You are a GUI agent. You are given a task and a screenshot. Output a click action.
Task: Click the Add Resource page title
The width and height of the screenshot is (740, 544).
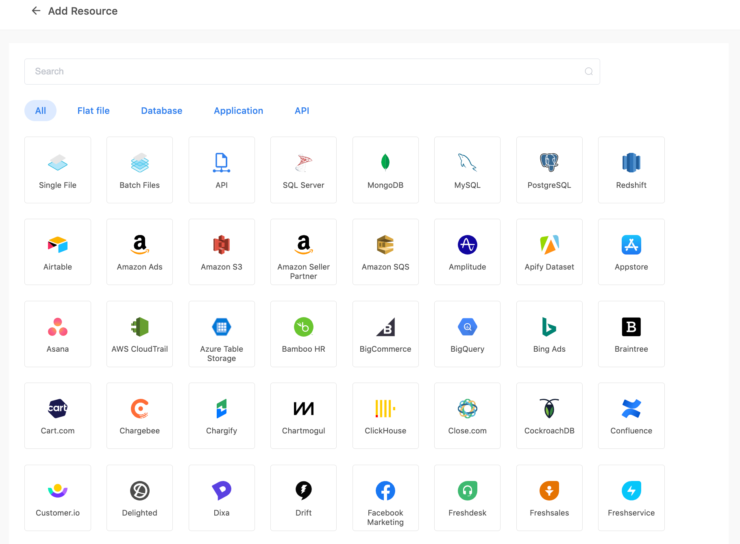point(83,11)
